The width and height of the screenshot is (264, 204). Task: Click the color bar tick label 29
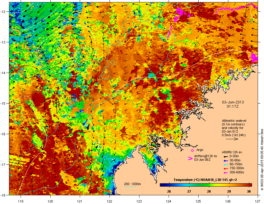click(229, 191)
